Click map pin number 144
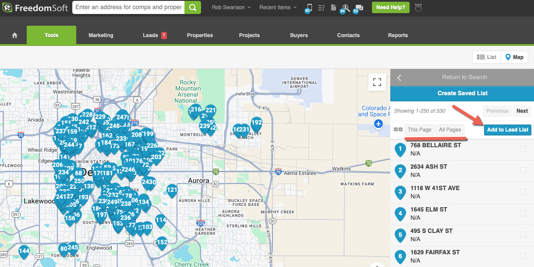This screenshot has width=534, height=267. pyautogui.click(x=24, y=252)
